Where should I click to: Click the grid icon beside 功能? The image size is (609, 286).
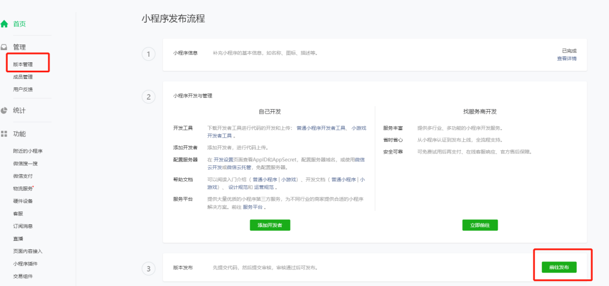tap(4, 134)
